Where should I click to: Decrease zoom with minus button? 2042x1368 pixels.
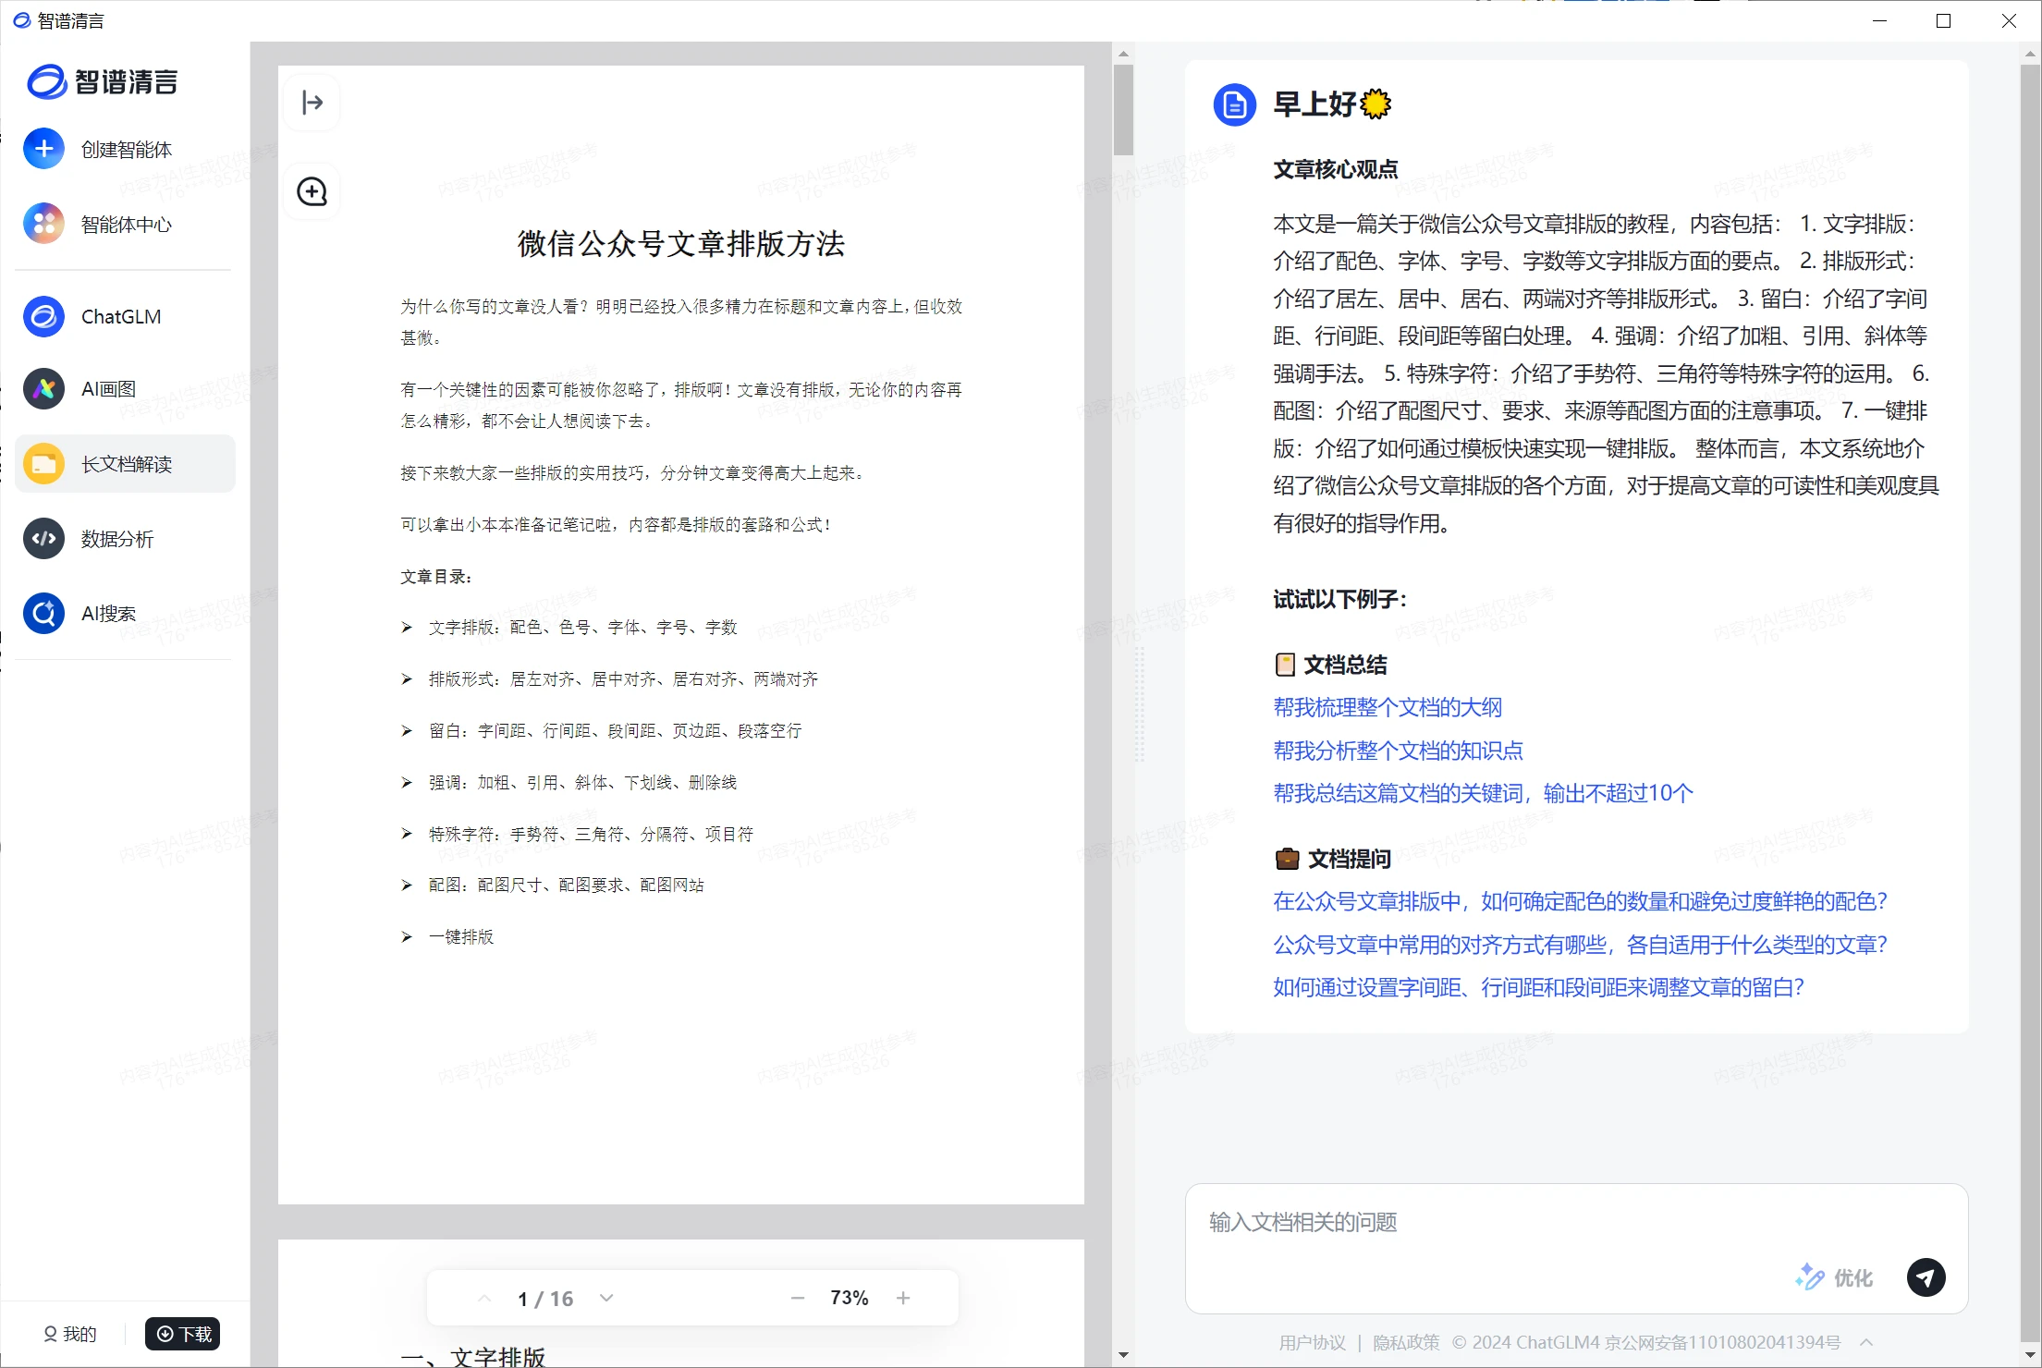798,1299
